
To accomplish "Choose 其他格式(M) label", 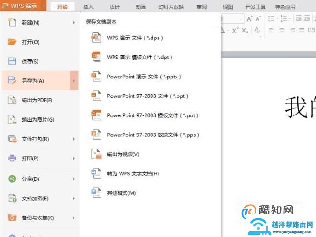I will [x=121, y=193].
